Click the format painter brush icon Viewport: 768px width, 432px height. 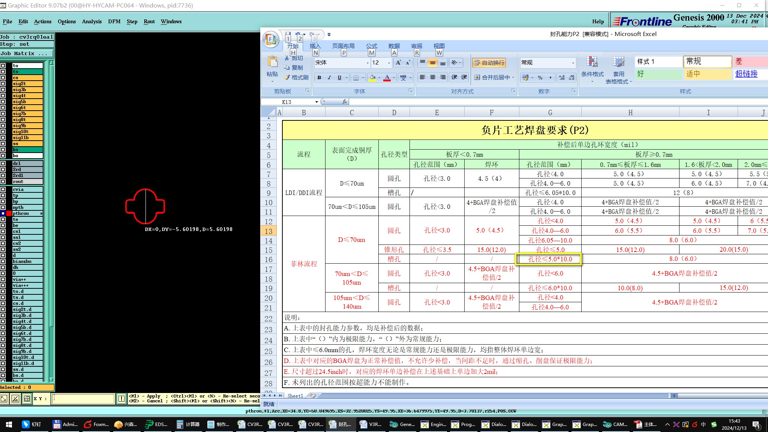click(x=287, y=77)
